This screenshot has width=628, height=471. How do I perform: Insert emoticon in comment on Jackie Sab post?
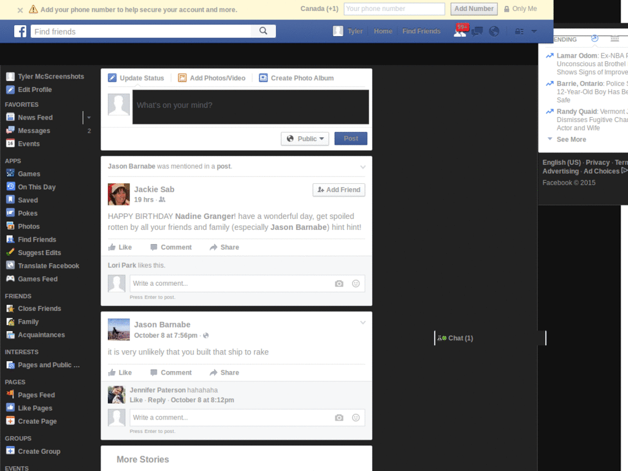356,283
